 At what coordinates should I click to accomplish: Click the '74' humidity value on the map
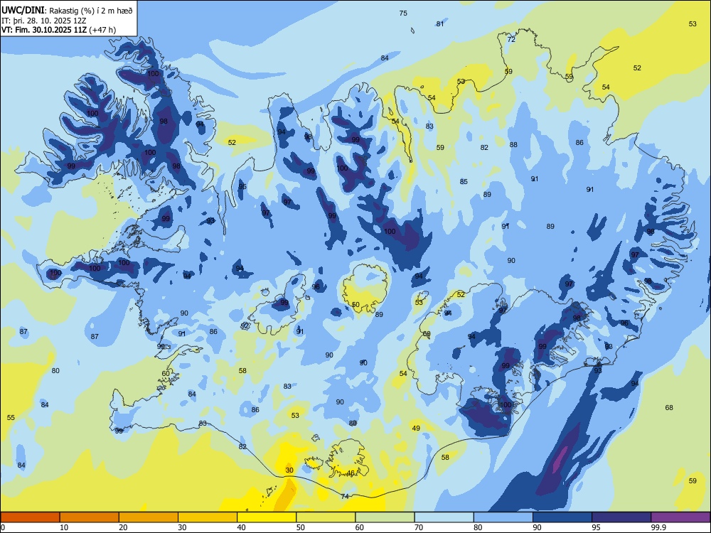pyautogui.click(x=345, y=496)
